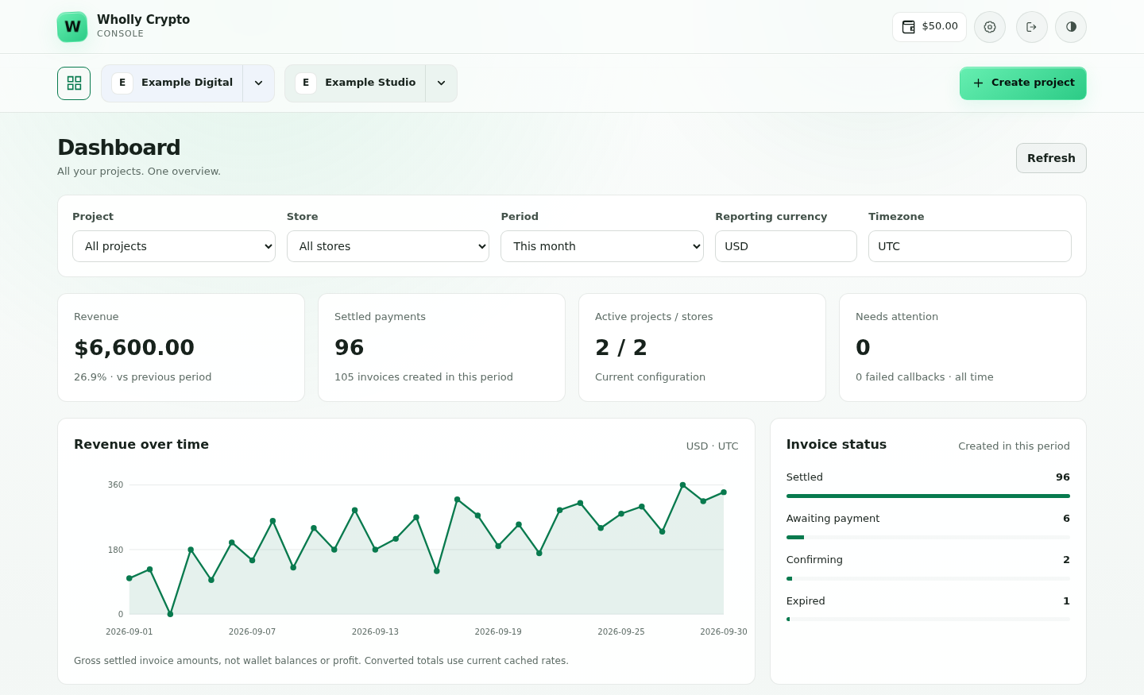
Task: Select the Example Digital project tab
Action: click(172, 83)
